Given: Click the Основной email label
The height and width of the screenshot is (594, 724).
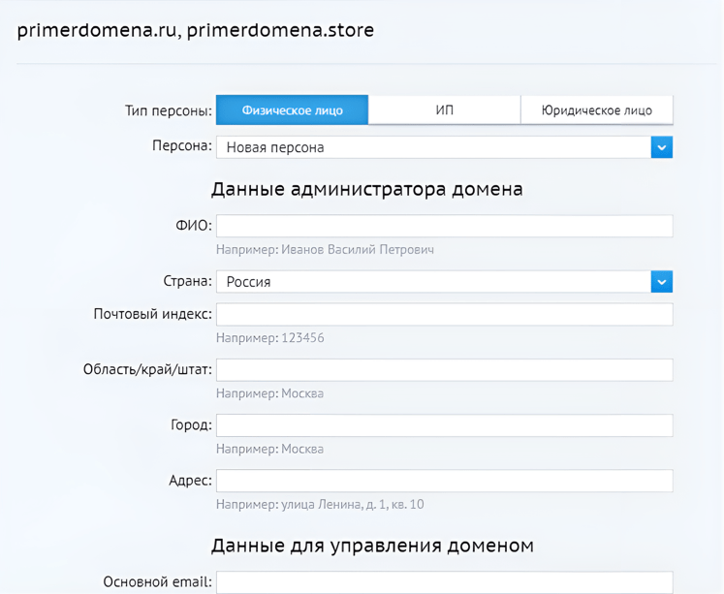Looking at the screenshot, I should [157, 582].
